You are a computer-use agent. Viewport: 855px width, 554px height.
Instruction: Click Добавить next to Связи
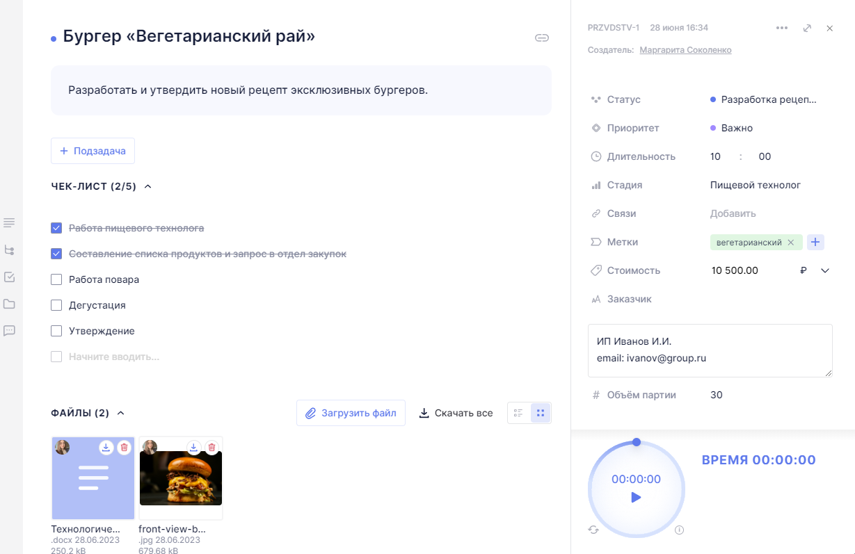[x=733, y=213]
